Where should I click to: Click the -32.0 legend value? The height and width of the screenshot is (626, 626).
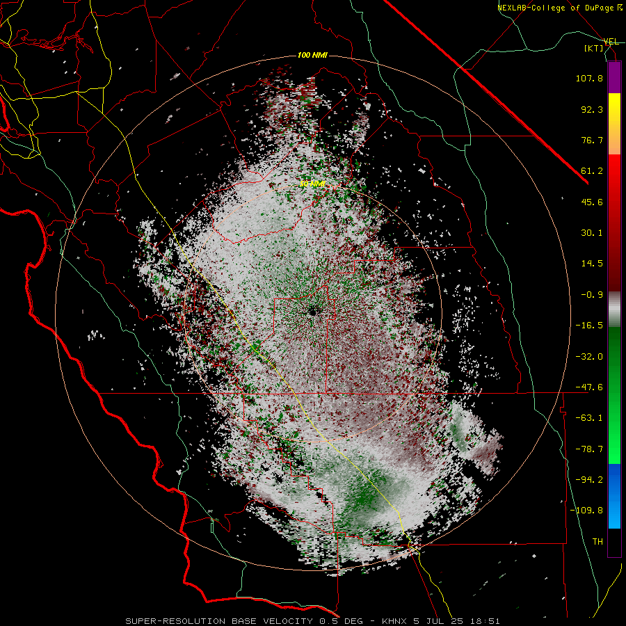pyautogui.click(x=589, y=357)
